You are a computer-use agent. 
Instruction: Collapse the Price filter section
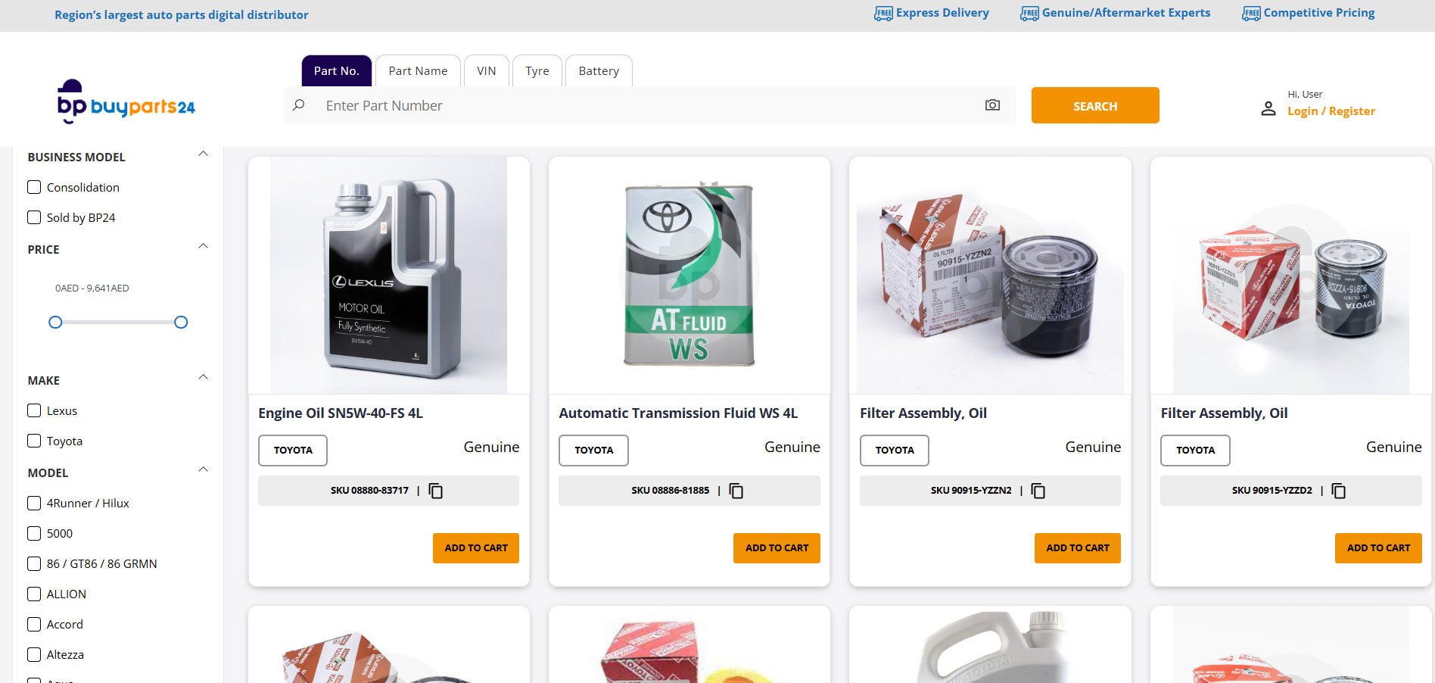click(x=203, y=247)
